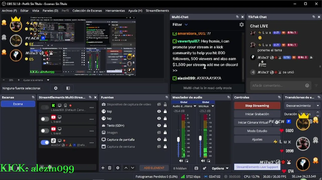Enable Modo Estudio
Image resolution: width=322 pixels, height=180 pixels.
(257, 131)
